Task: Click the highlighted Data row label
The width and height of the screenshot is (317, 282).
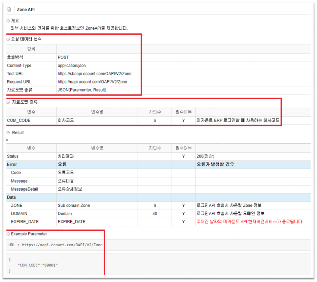Action: tap(11, 198)
